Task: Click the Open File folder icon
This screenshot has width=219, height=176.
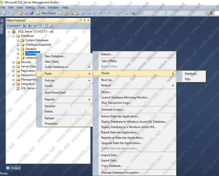Action: [21, 13]
